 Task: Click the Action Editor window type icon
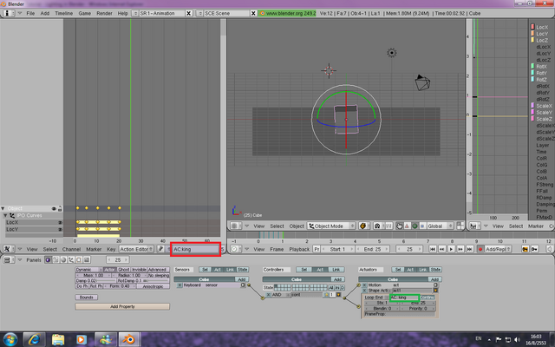pos(9,249)
